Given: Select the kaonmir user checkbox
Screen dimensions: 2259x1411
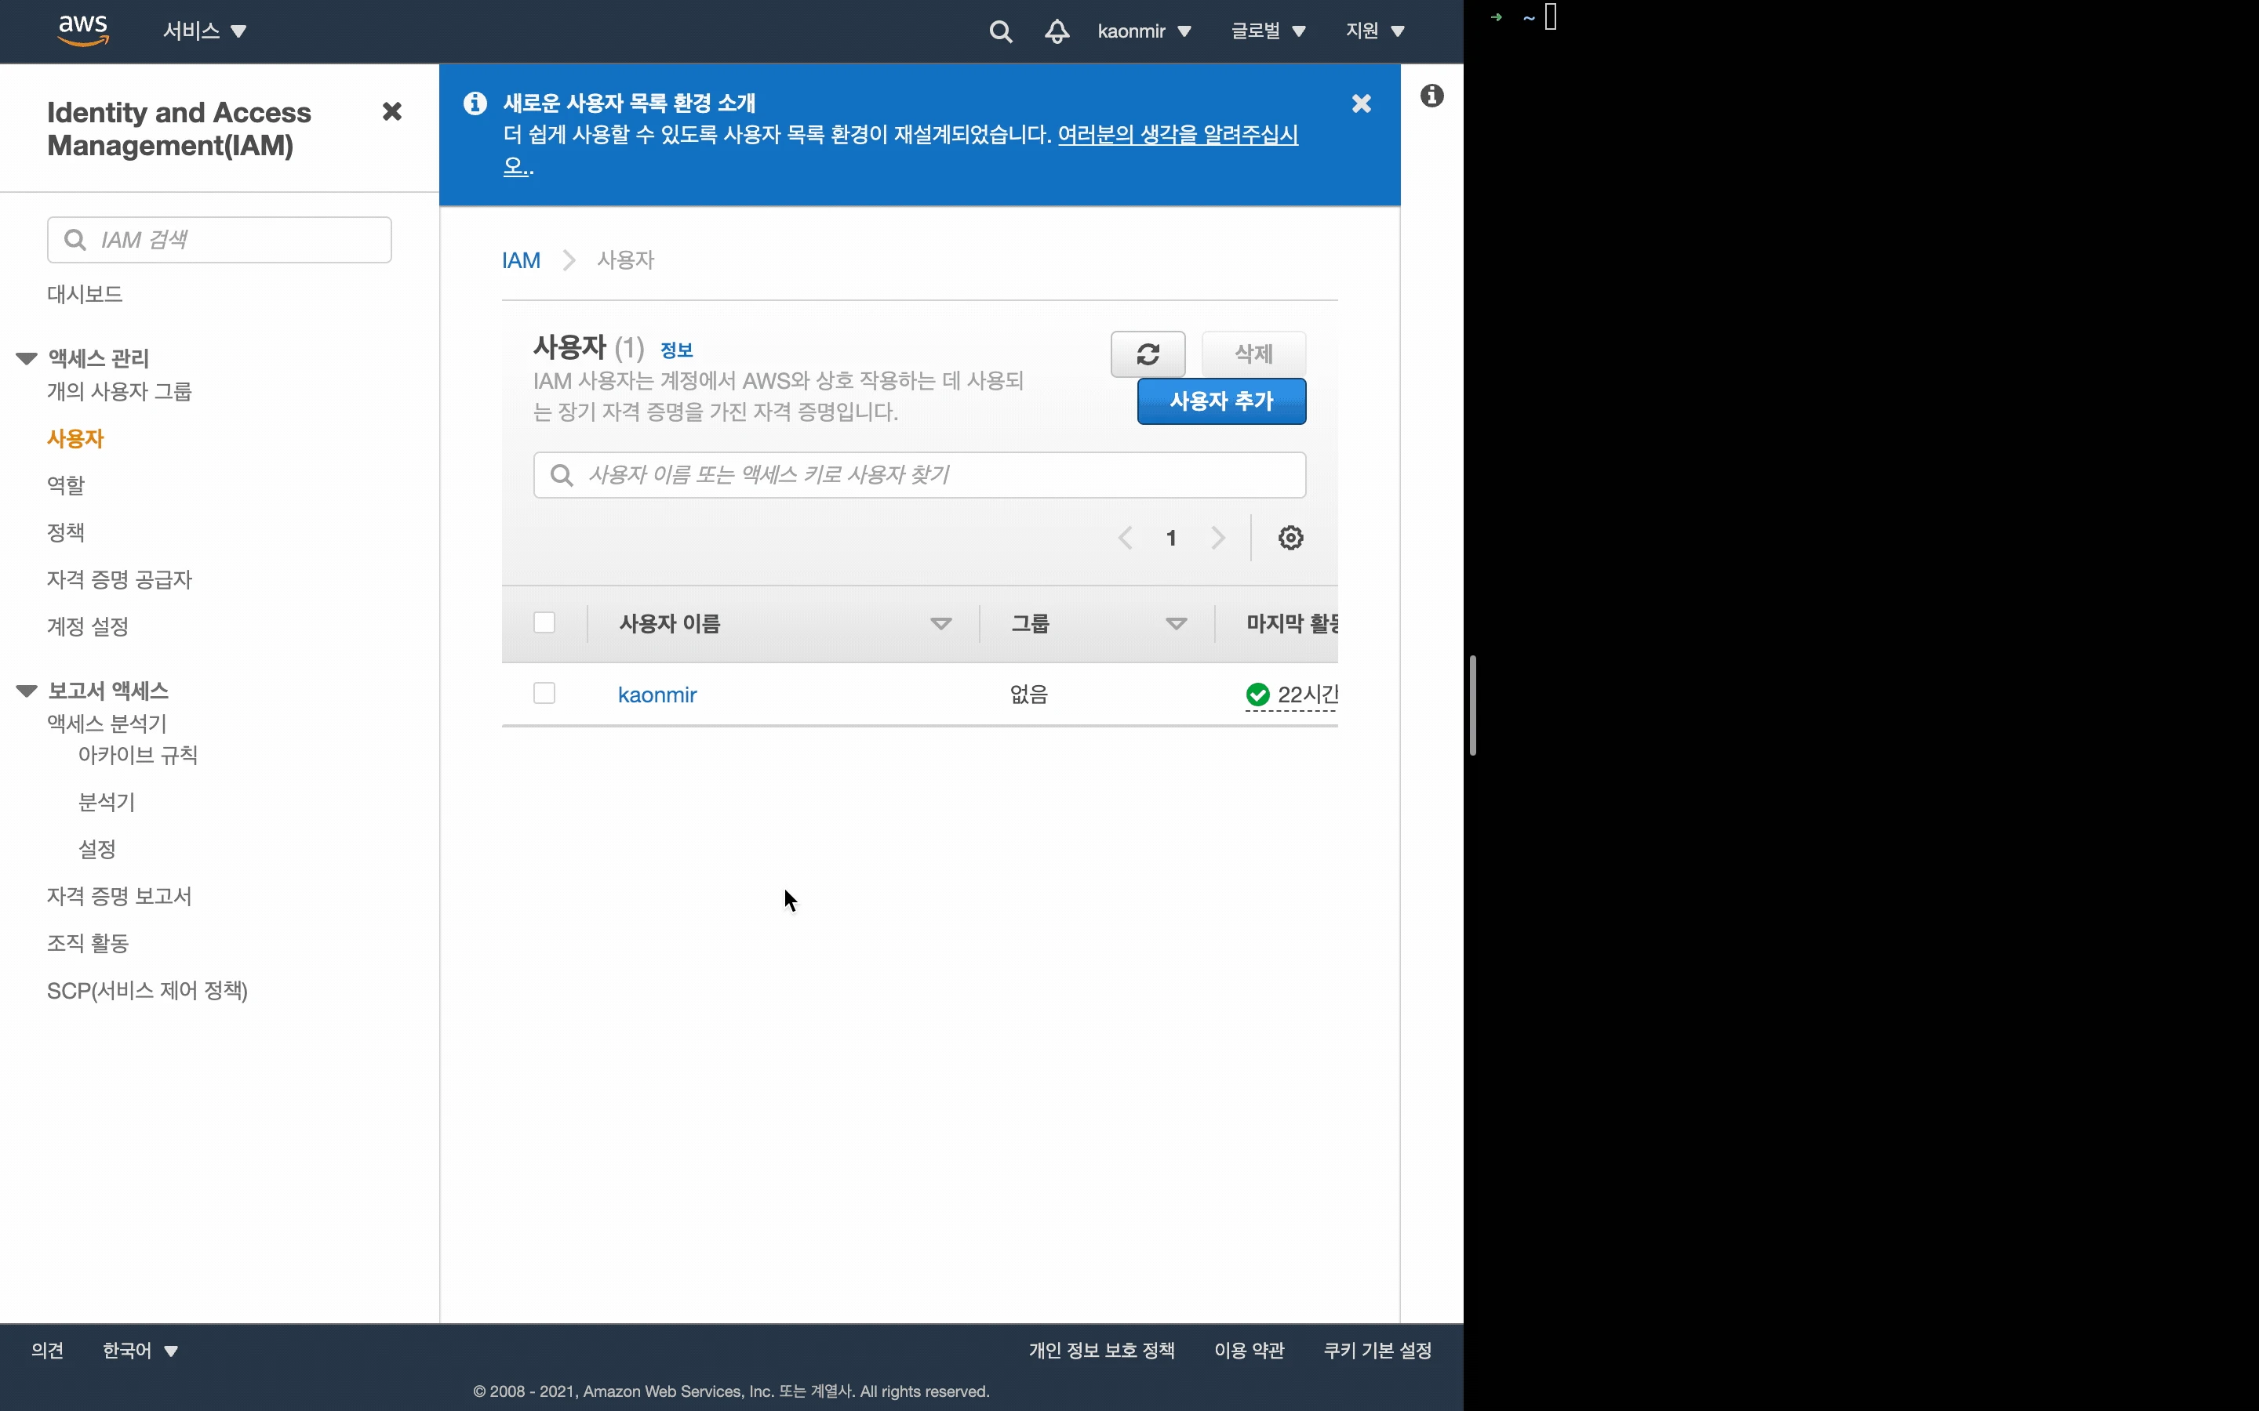Looking at the screenshot, I should [x=544, y=694].
